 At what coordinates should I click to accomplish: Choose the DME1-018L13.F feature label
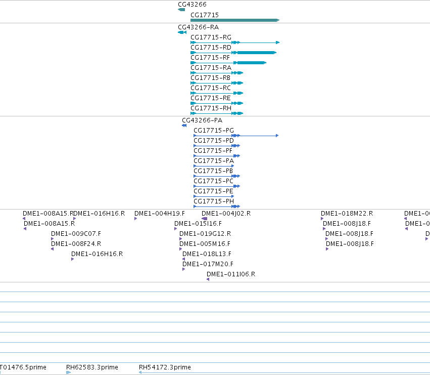tap(207, 254)
